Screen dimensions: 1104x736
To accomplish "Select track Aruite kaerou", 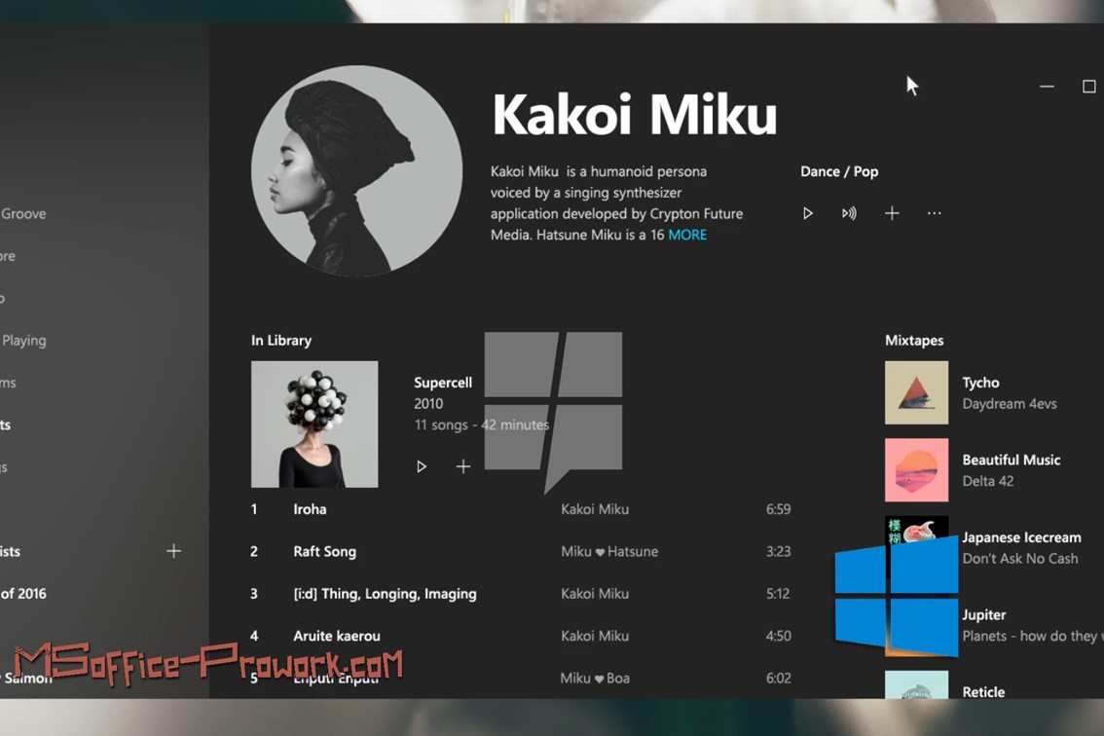I will 337,636.
